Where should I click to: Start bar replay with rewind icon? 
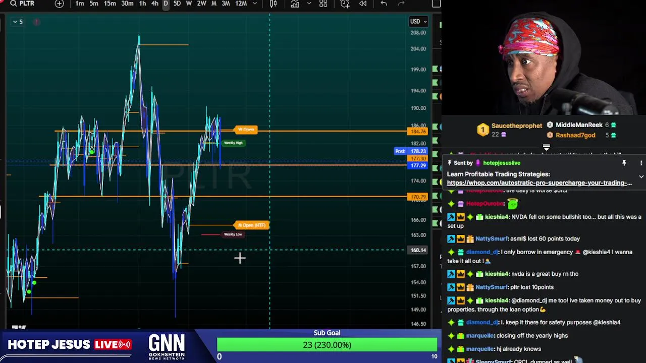point(363,4)
